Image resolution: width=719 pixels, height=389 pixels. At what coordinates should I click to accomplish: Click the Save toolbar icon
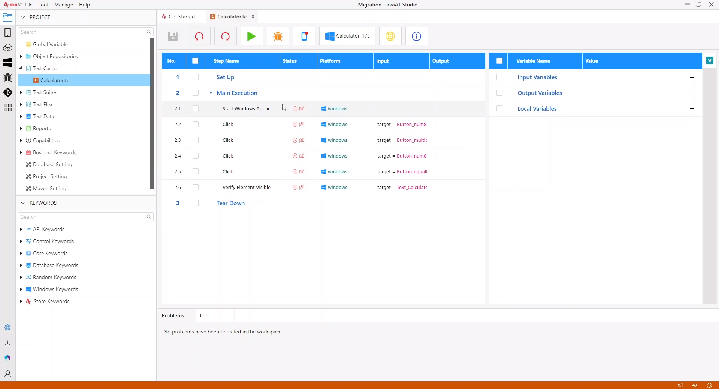(x=173, y=36)
